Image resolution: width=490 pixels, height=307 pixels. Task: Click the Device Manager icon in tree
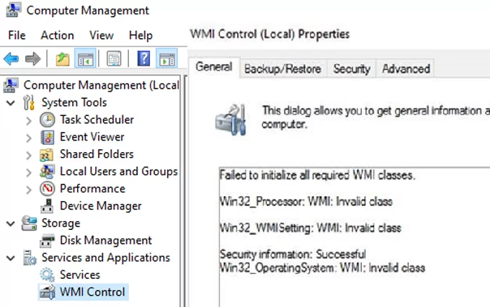[x=48, y=206]
